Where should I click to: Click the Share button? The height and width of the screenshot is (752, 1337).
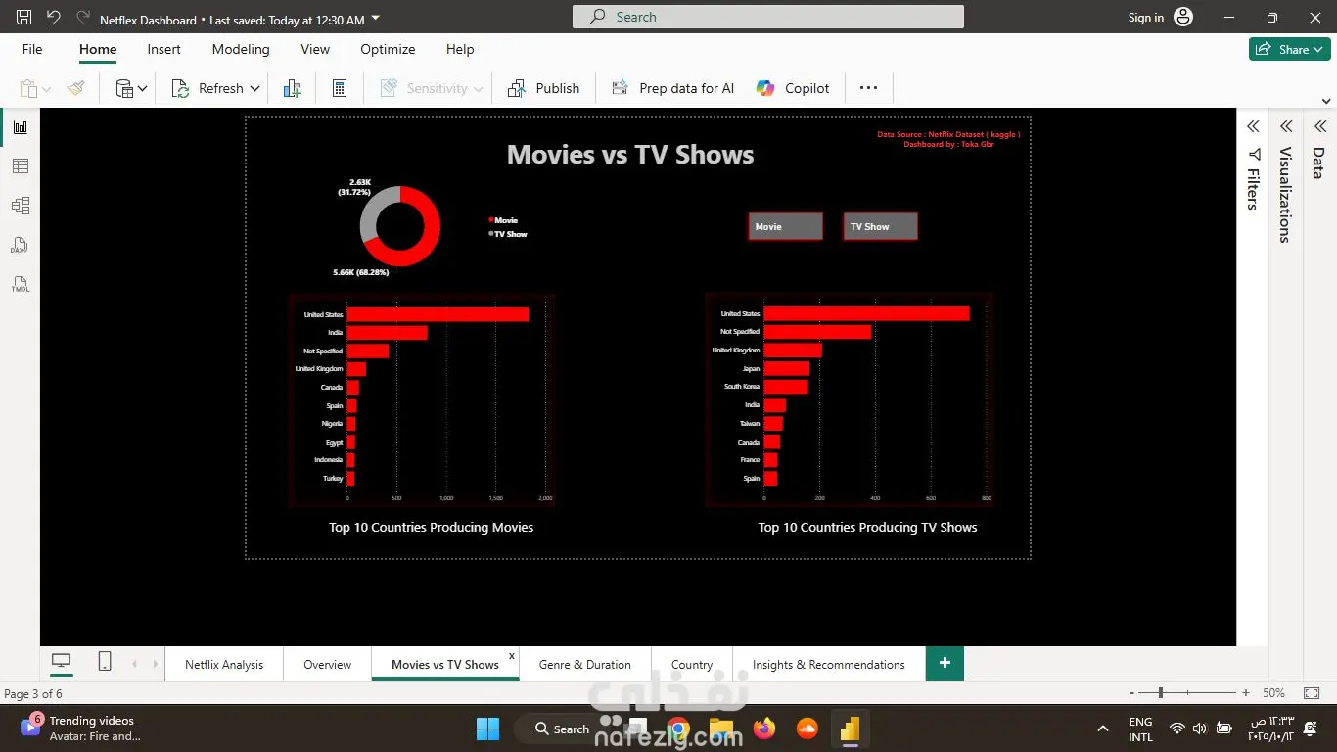[x=1289, y=48]
